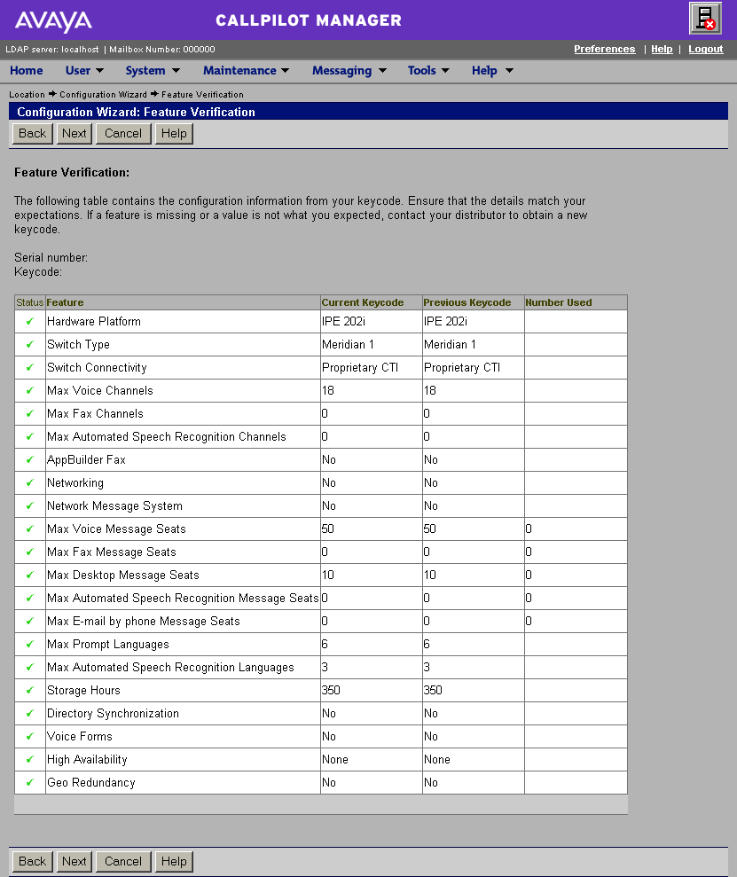This screenshot has width=737, height=877.
Task: Select the Maintenance menu
Action: [x=239, y=70]
